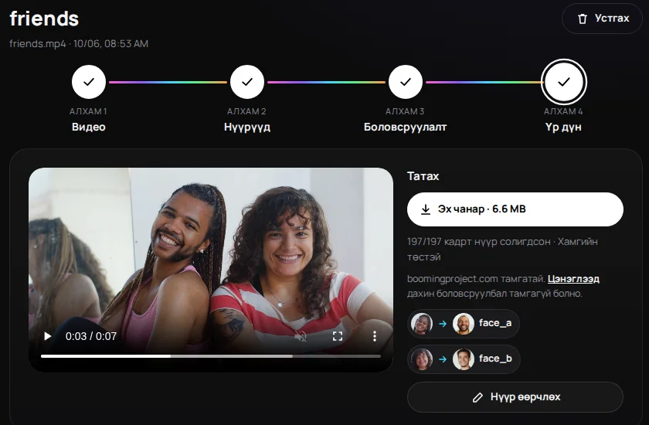The height and width of the screenshot is (425, 649).
Task: Unmute the video audio
Action: 301,336
